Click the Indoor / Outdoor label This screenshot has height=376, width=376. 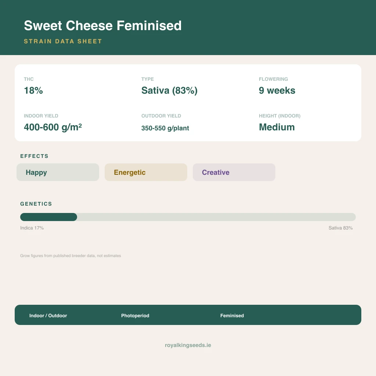click(48, 315)
